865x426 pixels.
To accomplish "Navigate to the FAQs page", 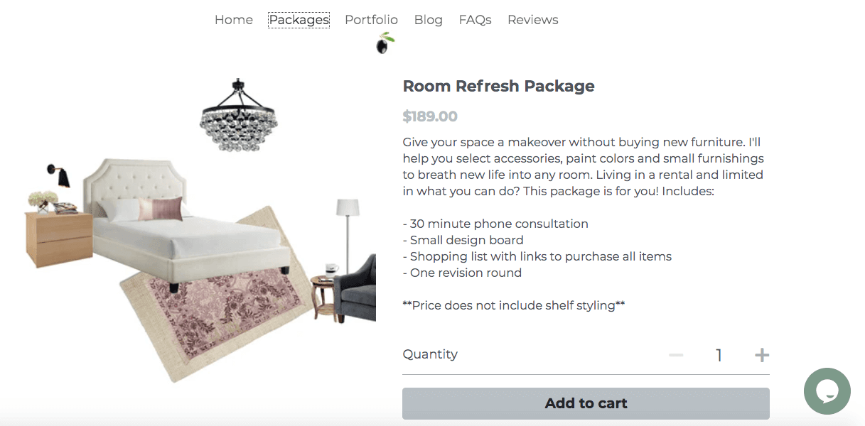I will (x=475, y=19).
